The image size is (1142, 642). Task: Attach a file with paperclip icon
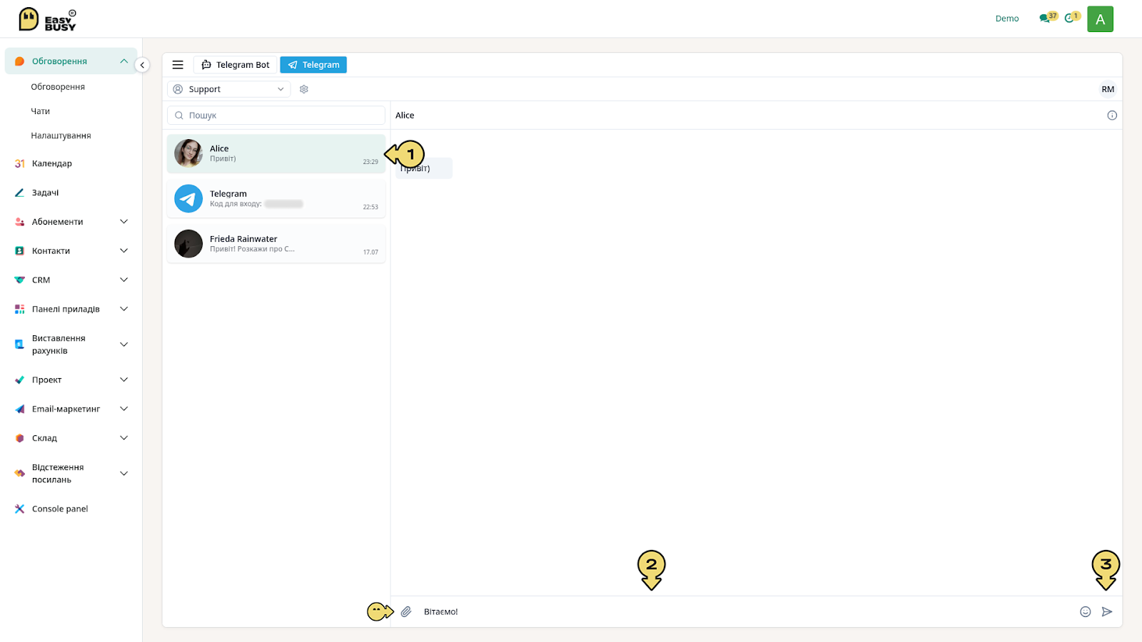point(406,612)
